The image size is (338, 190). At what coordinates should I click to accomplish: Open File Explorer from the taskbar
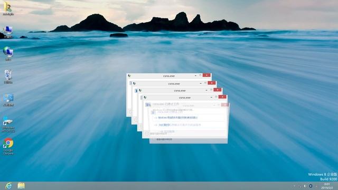(21, 186)
